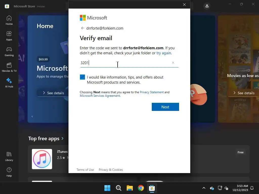The height and width of the screenshot is (194, 259).
Task: Click the try again link
Action: [164, 53]
